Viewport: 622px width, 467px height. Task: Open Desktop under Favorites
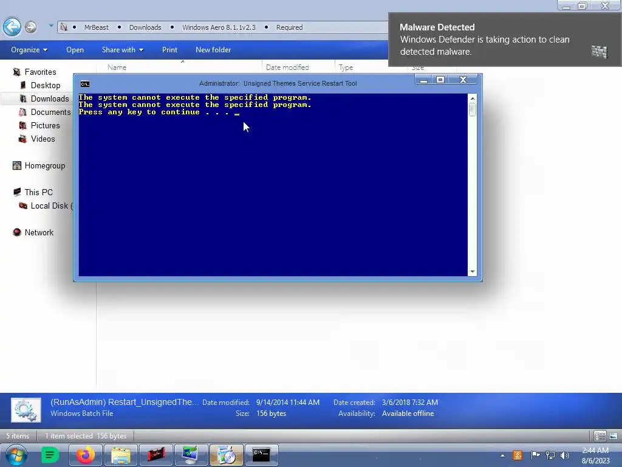45,85
